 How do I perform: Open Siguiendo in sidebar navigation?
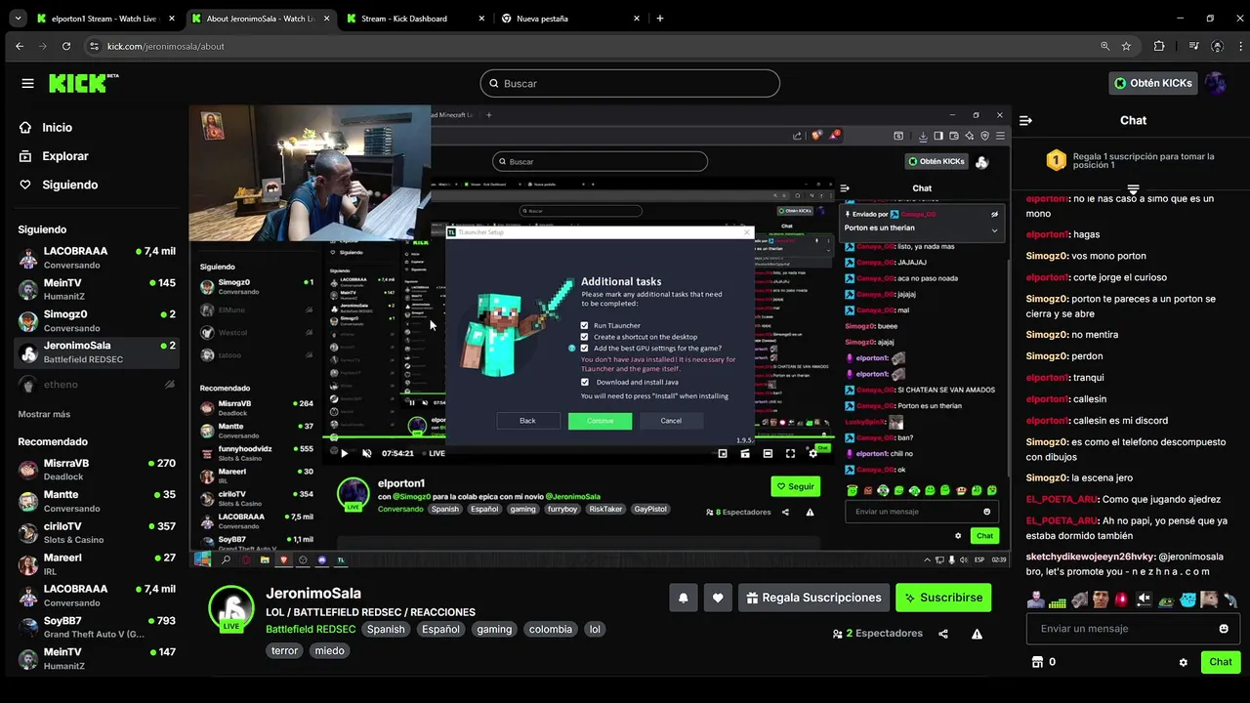(x=59, y=185)
